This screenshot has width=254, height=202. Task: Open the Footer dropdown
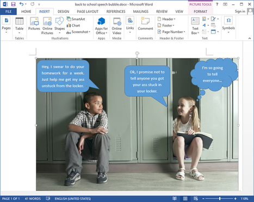166,26
